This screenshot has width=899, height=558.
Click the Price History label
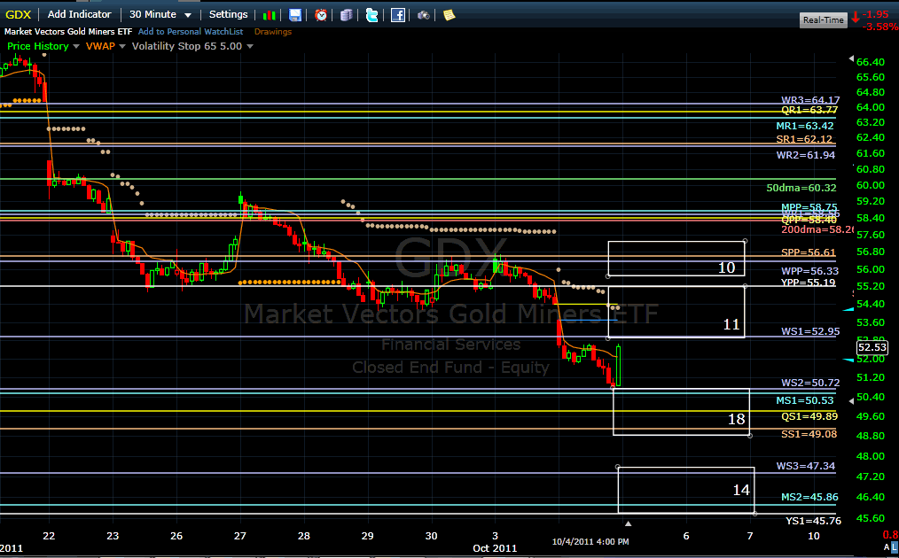(38, 46)
